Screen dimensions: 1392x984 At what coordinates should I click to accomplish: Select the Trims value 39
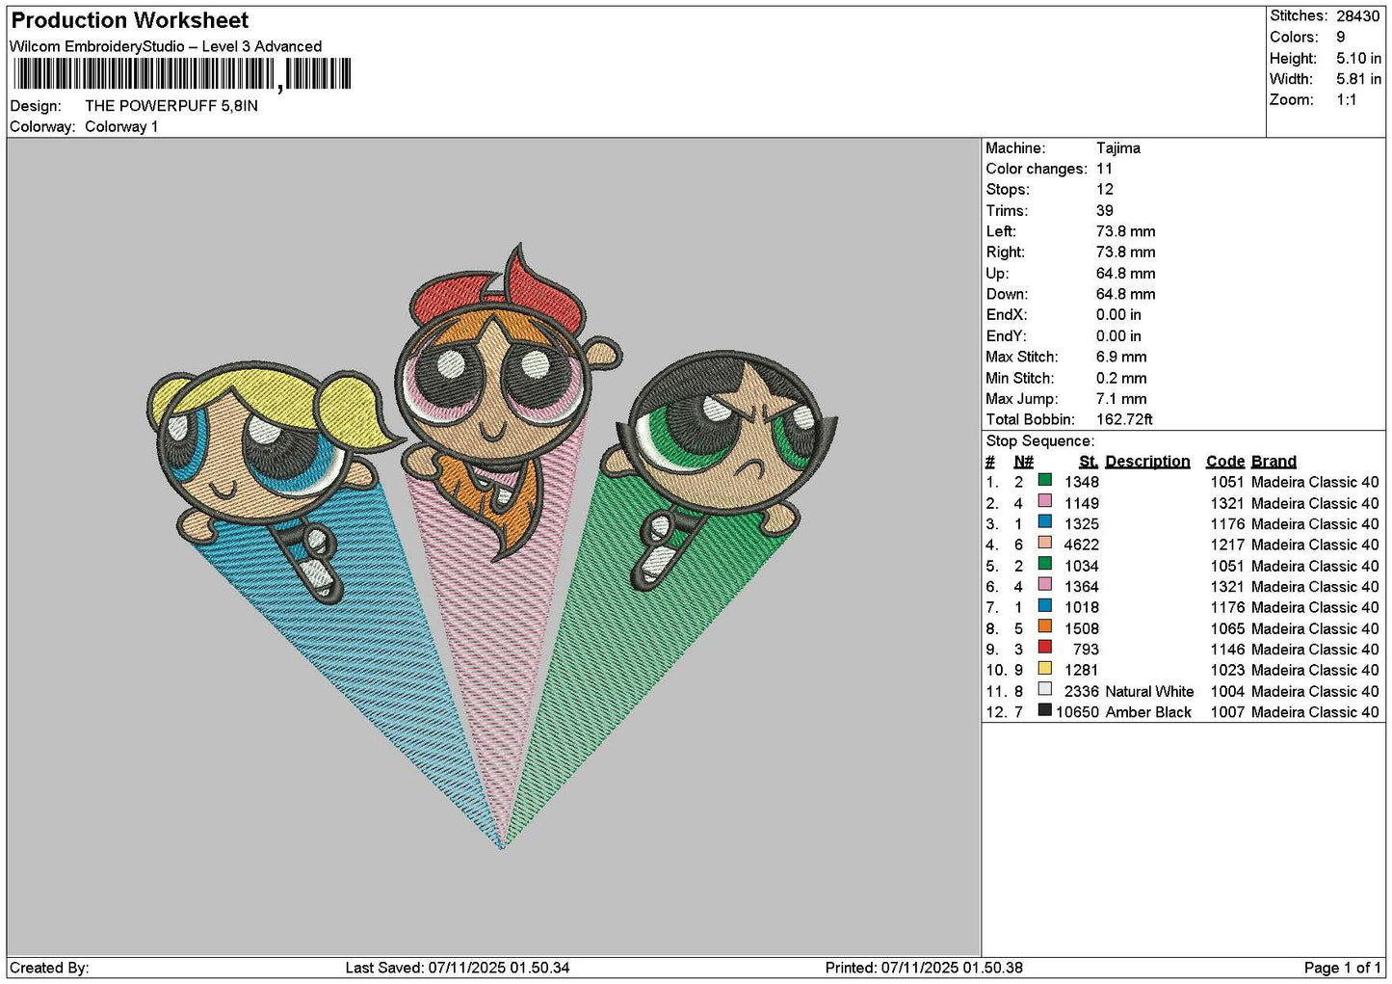tap(1105, 211)
